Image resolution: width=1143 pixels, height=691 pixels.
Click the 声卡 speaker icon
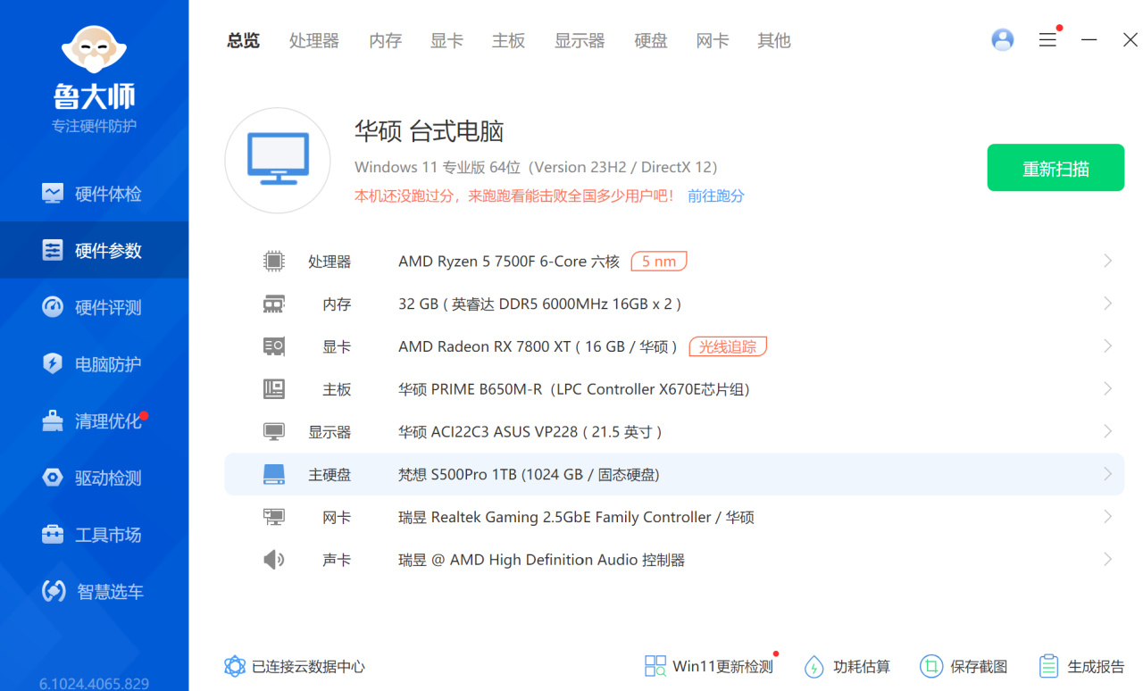click(274, 560)
